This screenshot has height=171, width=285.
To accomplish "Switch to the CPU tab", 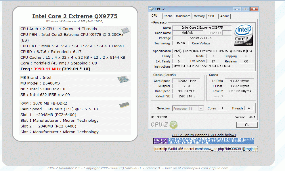I will 154,15.
